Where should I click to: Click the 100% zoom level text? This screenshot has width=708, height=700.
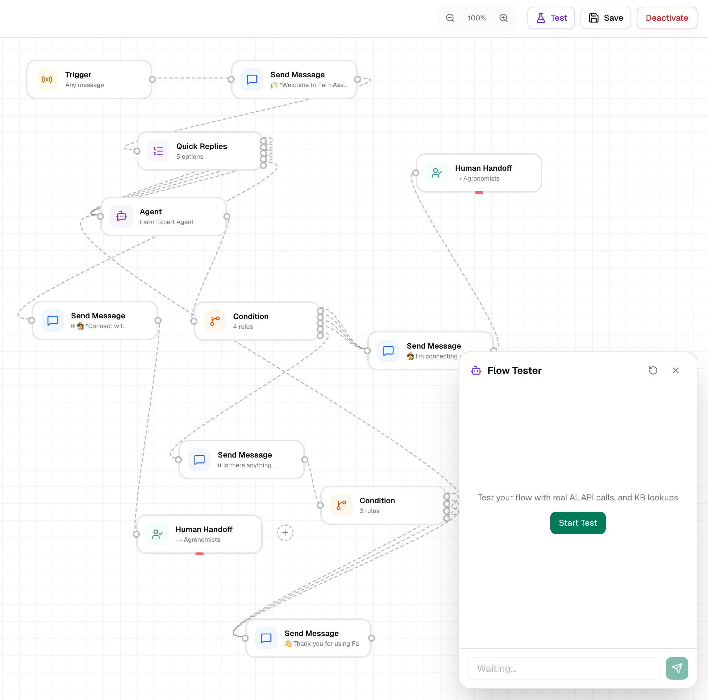[x=477, y=18]
